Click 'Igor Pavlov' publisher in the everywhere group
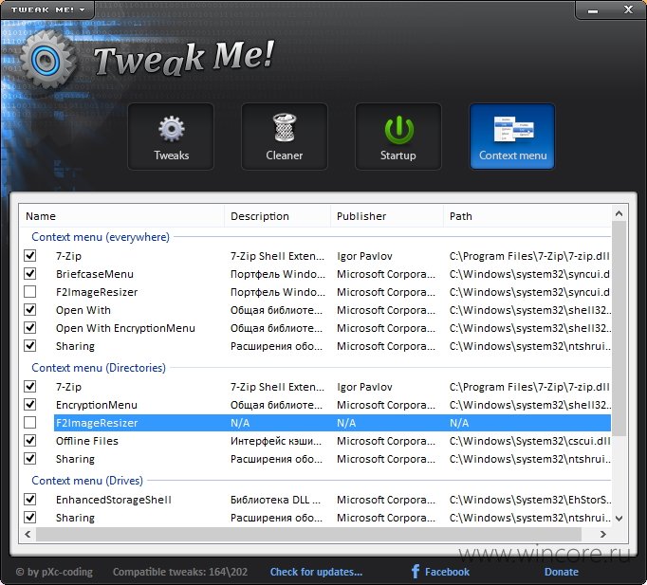 pos(364,256)
